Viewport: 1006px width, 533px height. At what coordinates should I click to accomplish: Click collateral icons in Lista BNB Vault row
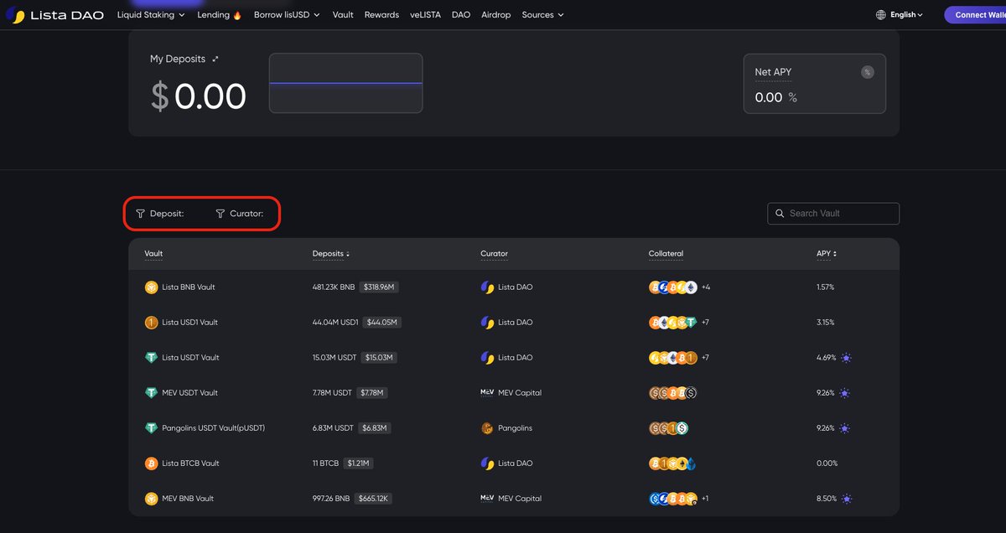(x=673, y=287)
